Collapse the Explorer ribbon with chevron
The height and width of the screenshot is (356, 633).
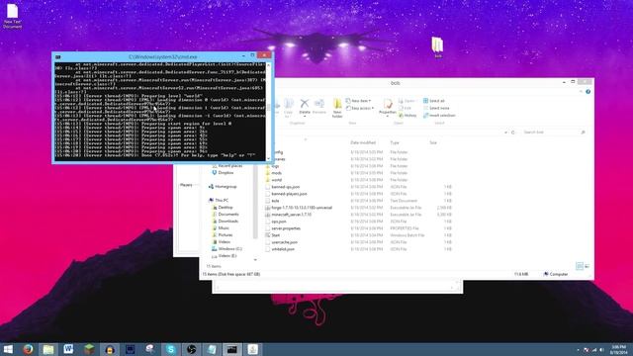(581, 92)
